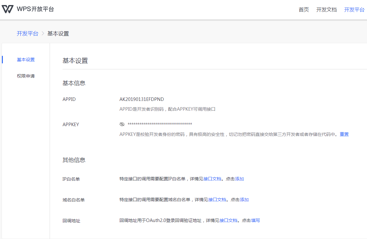Click 填写 to set 回调地址
The height and width of the screenshot is (239, 367).
[255, 220]
